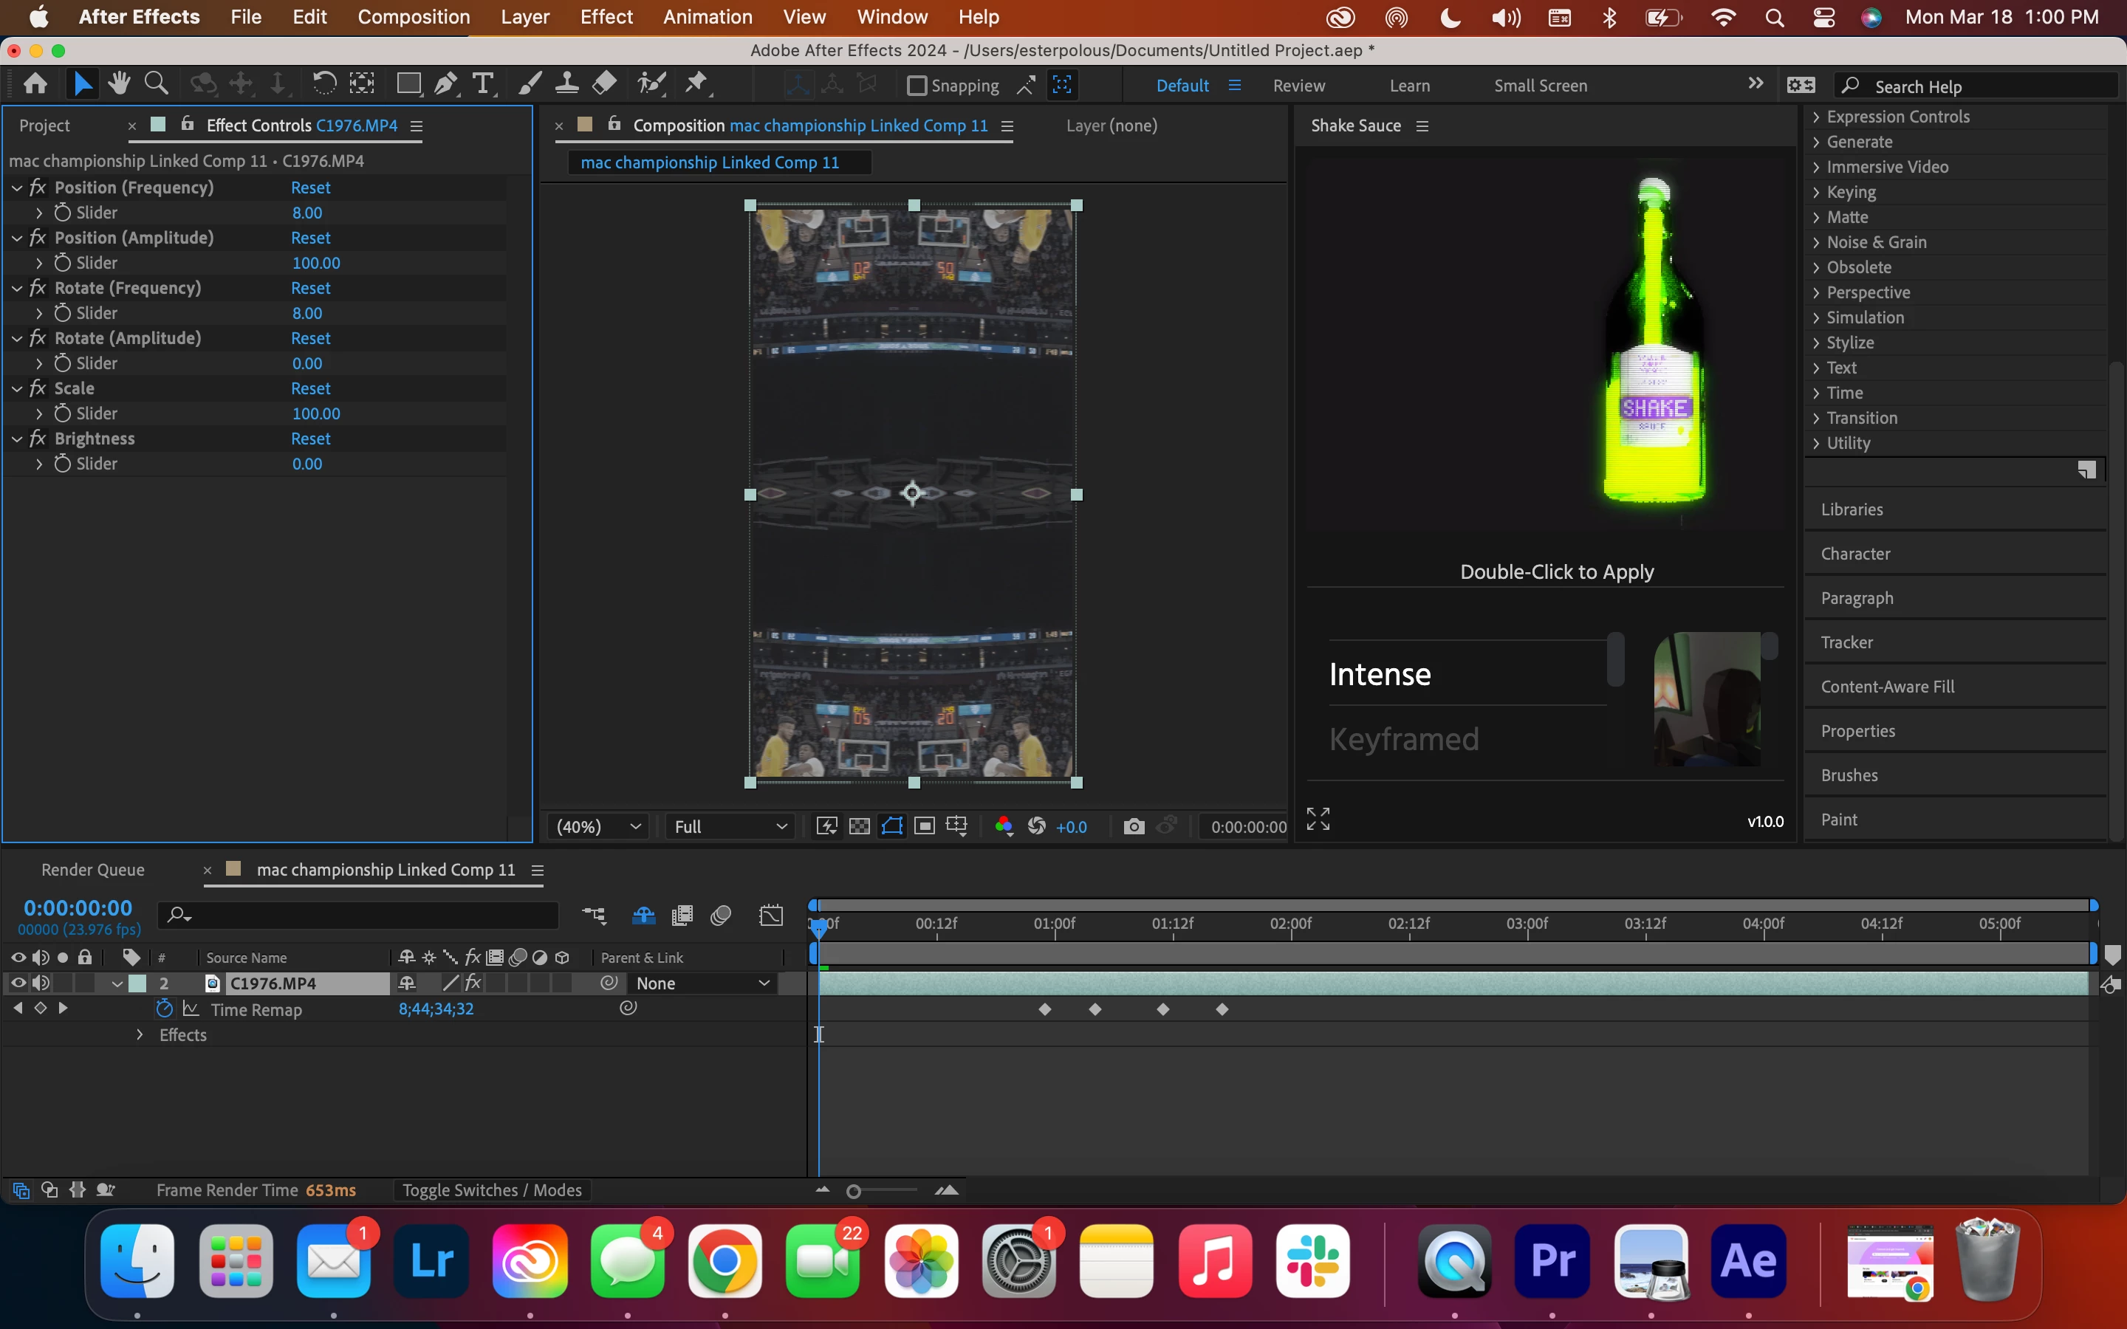Select the Rotation tool
The width and height of the screenshot is (2127, 1329).
pyautogui.click(x=324, y=84)
